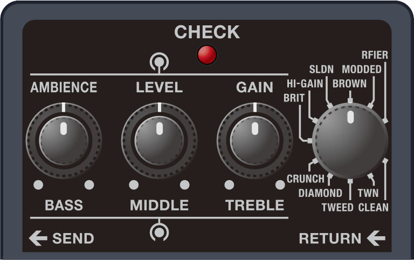414x260 pixels.
Task: Choose the TWEED amp type label
Action: (x=337, y=208)
